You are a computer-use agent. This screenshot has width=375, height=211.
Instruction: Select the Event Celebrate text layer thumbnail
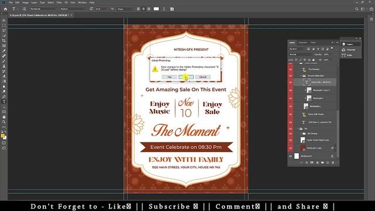[306, 82]
